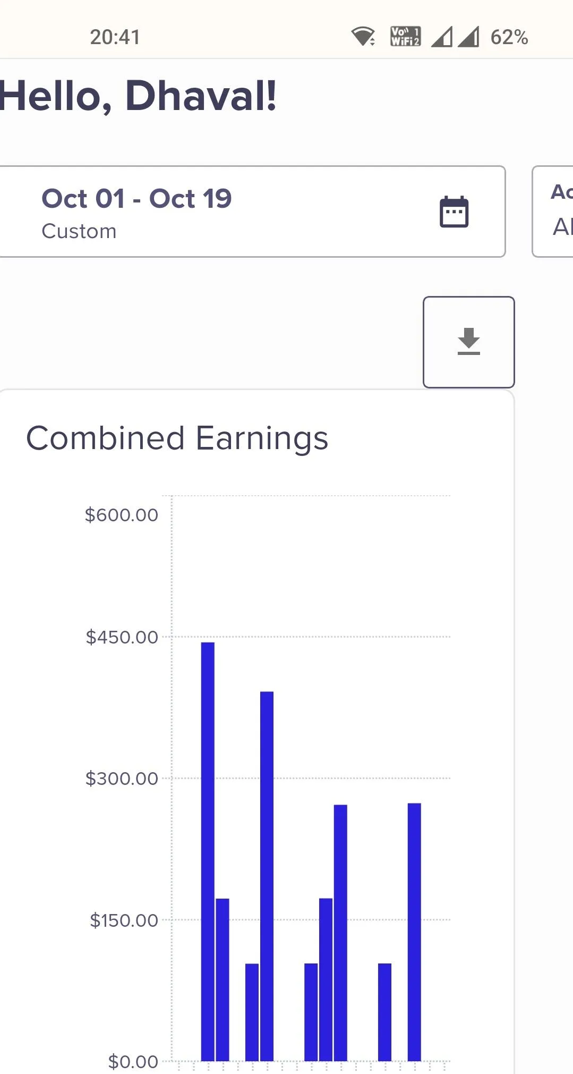Click the Custom range label

pyautogui.click(x=79, y=231)
